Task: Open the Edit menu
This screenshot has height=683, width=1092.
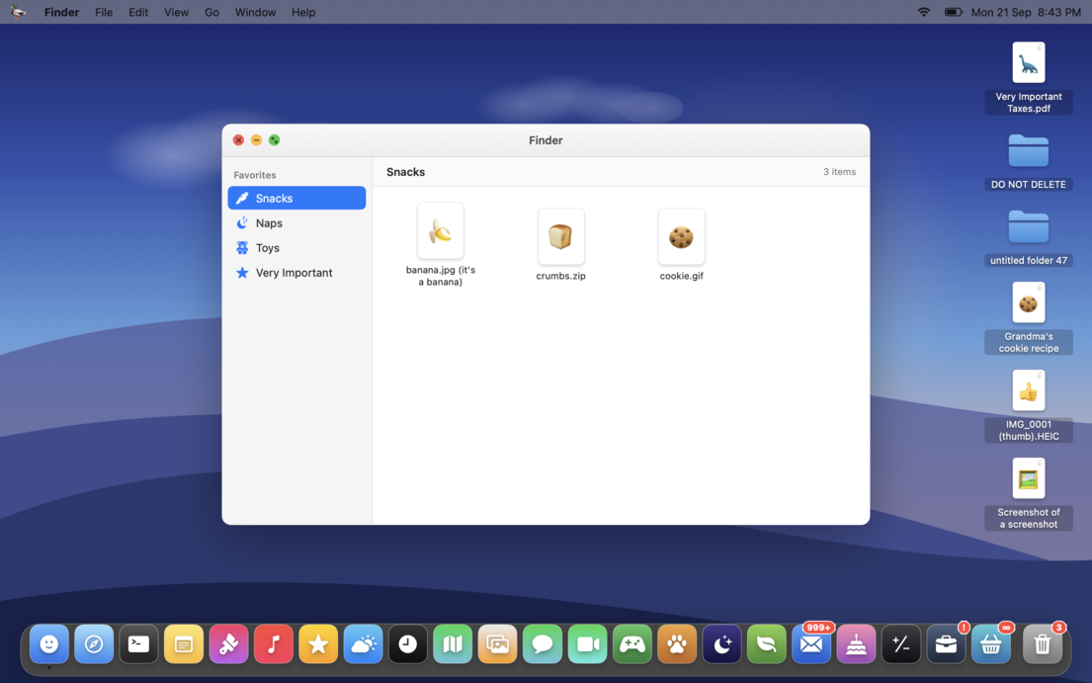Action: 138,12
